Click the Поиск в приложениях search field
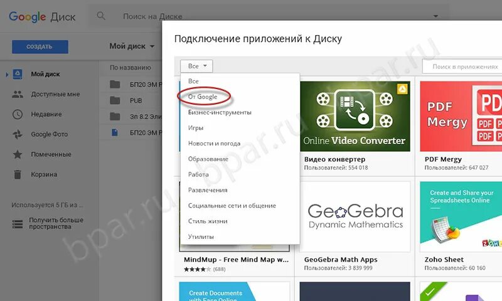This screenshot has height=301, width=502. pos(462,66)
